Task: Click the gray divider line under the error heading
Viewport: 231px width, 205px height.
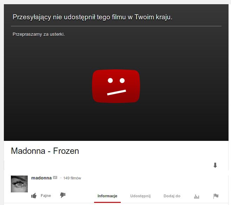Action: point(116,26)
